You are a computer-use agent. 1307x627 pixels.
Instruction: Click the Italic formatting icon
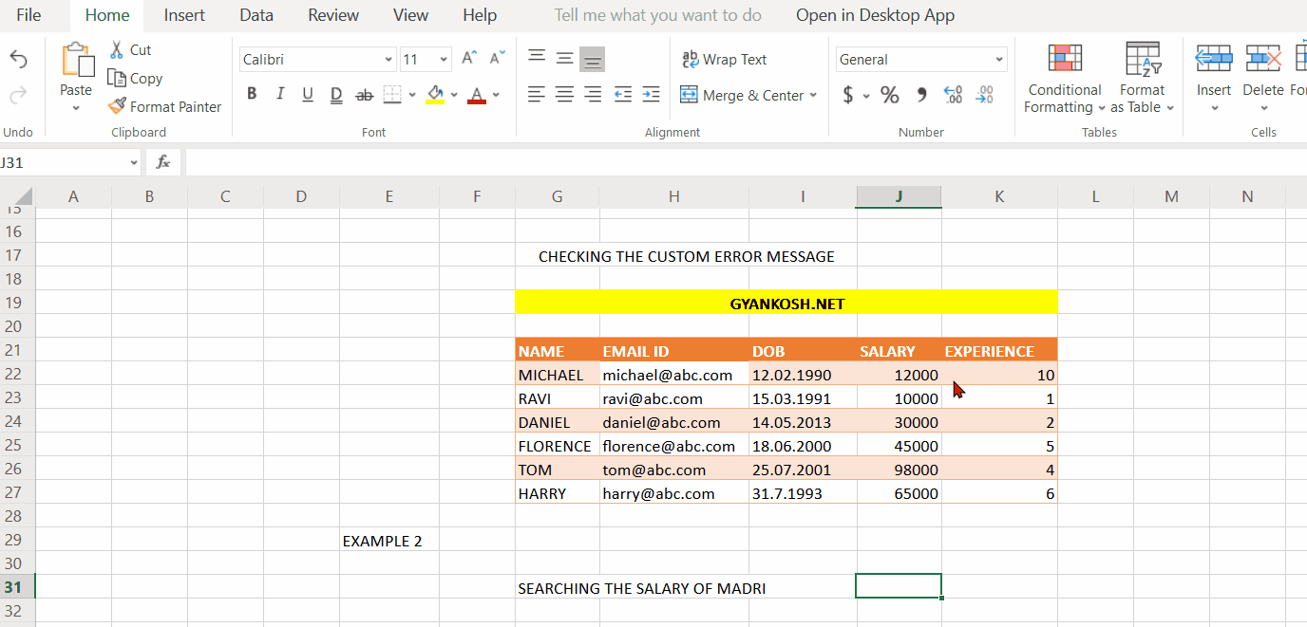[x=278, y=94]
